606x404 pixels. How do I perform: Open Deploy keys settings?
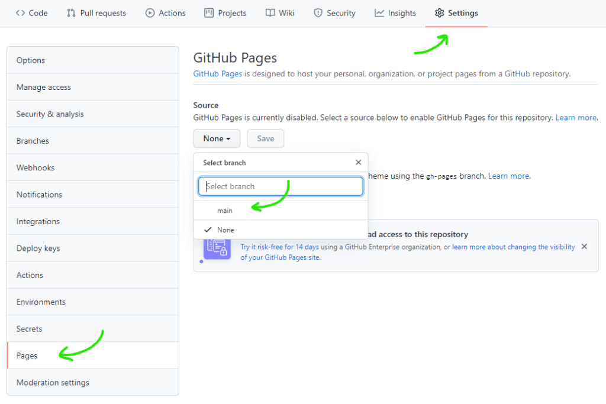point(93,248)
